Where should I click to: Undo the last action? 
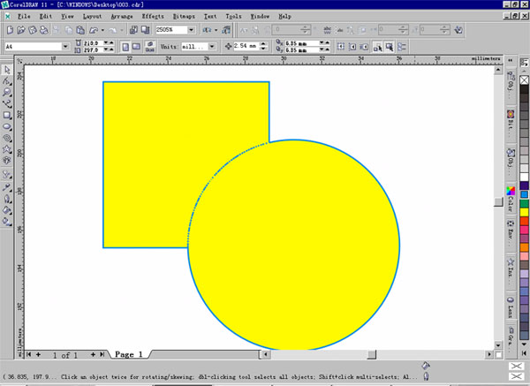click(94, 30)
